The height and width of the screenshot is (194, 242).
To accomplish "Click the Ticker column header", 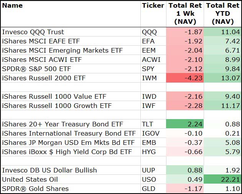I will pyautogui.click(x=153, y=6).
